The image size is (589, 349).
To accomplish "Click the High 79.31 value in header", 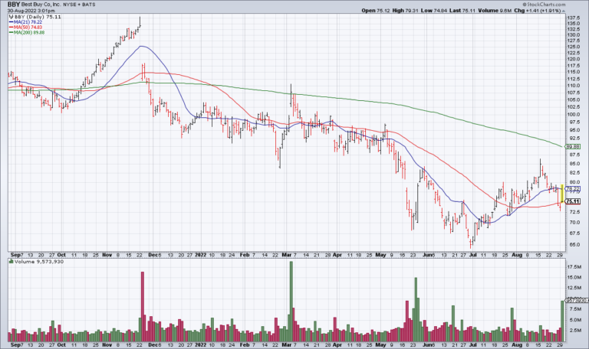I will tap(405, 11).
